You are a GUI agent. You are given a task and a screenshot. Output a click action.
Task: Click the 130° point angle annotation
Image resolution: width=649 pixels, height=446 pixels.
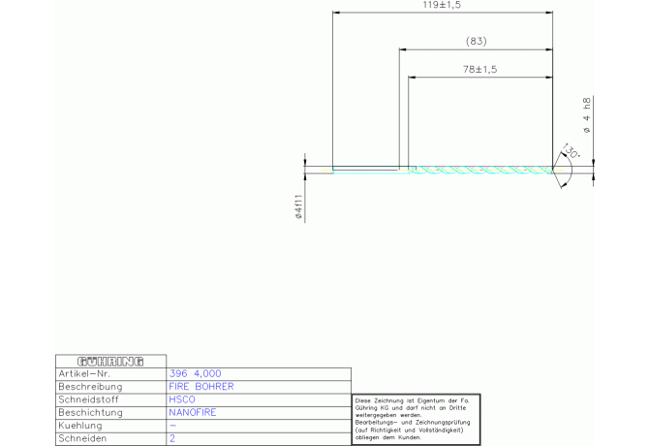570,153
